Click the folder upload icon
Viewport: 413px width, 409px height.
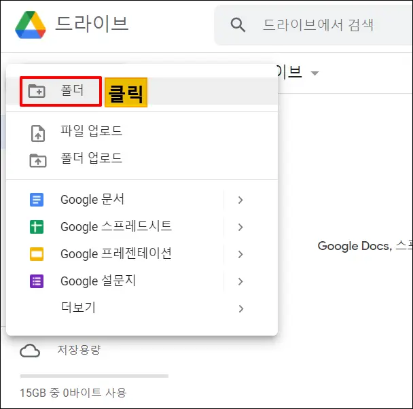tap(37, 160)
